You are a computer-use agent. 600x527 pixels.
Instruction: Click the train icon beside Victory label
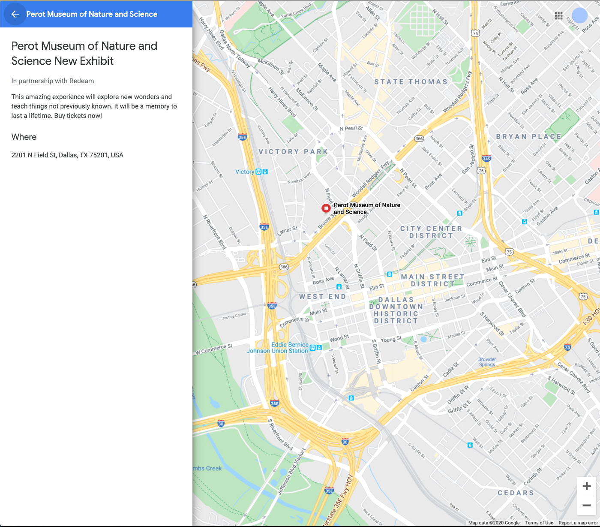pos(258,172)
